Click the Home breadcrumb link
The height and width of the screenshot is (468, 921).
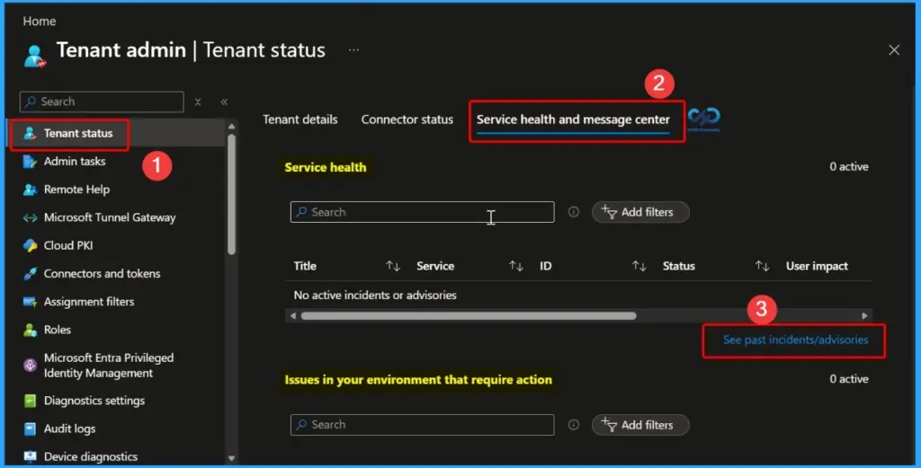click(x=40, y=22)
